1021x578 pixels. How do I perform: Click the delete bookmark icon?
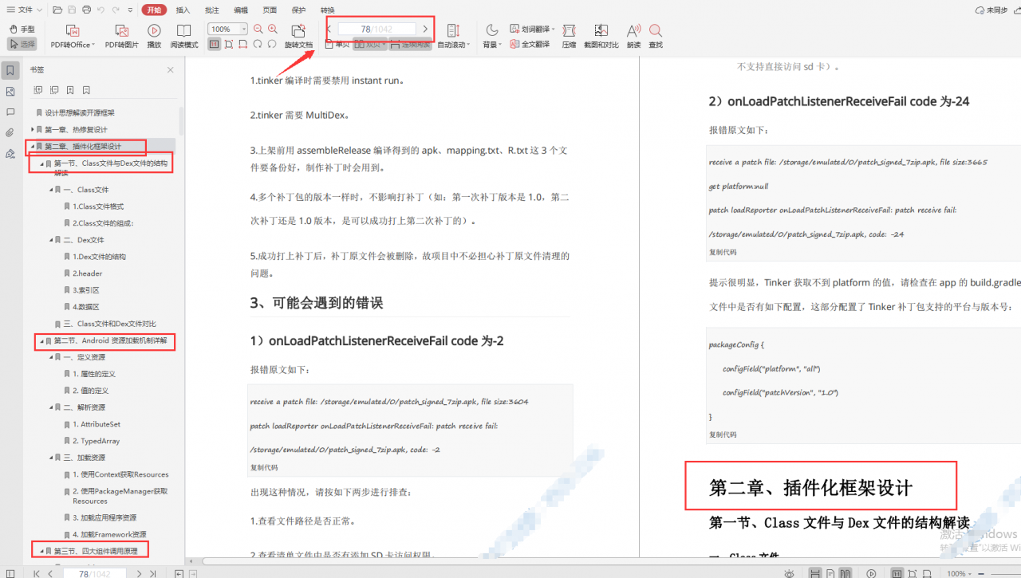click(x=86, y=90)
